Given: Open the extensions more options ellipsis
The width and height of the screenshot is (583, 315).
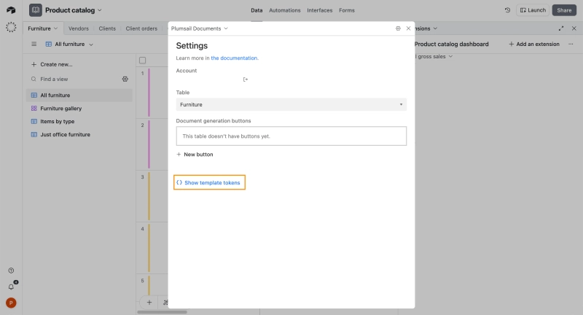Looking at the screenshot, I should coord(571,44).
